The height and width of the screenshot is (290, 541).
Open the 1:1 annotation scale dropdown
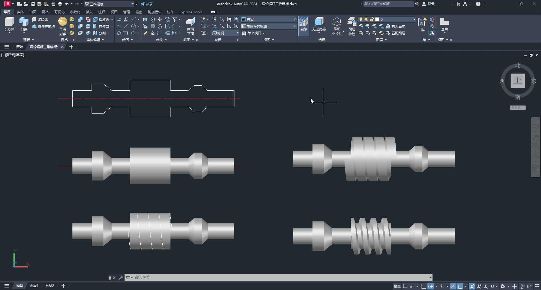pyautogui.click(x=494, y=286)
